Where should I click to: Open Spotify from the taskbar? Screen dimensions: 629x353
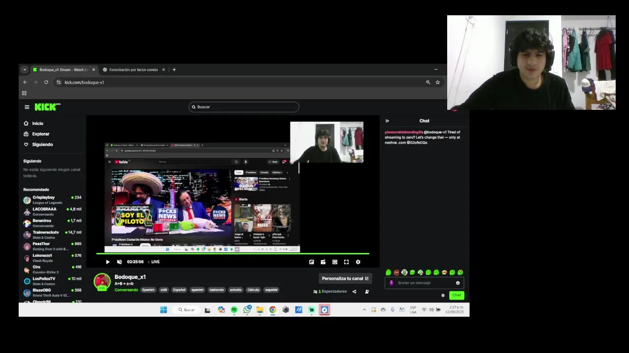234,310
